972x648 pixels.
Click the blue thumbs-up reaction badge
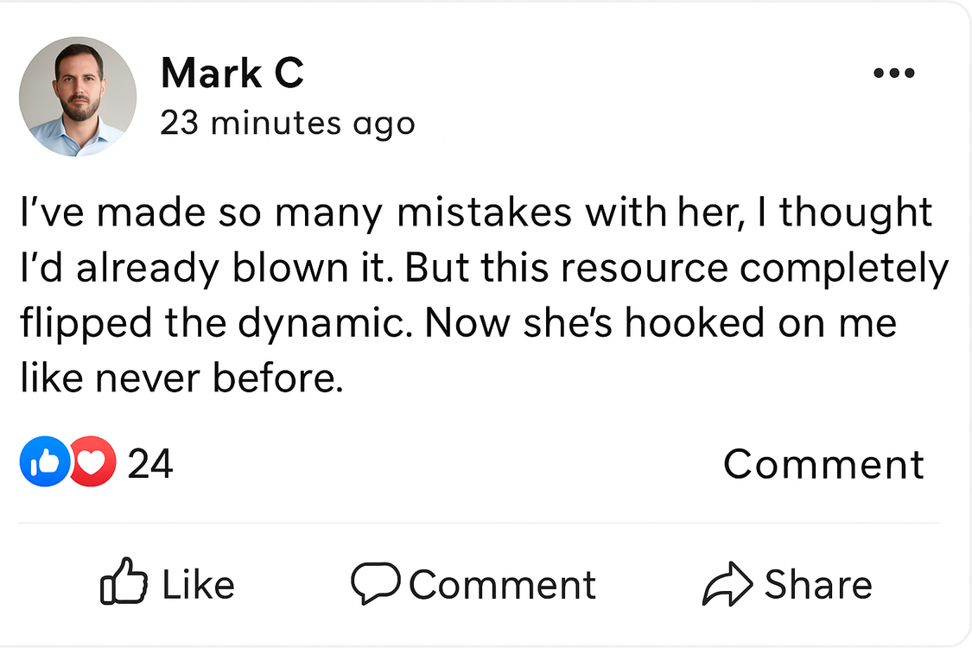[x=43, y=462]
